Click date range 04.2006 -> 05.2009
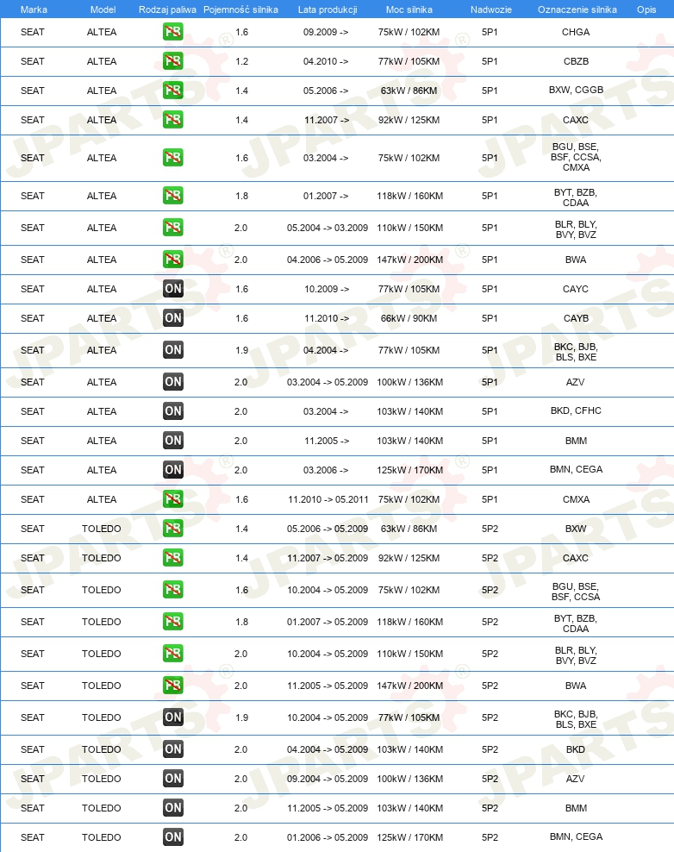 328,260
